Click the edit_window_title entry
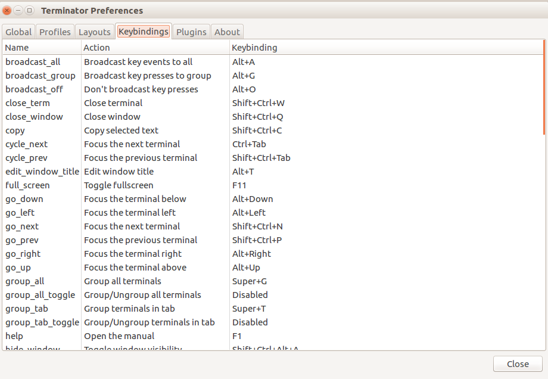The height and width of the screenshot is (379, 548). (42, 172)
